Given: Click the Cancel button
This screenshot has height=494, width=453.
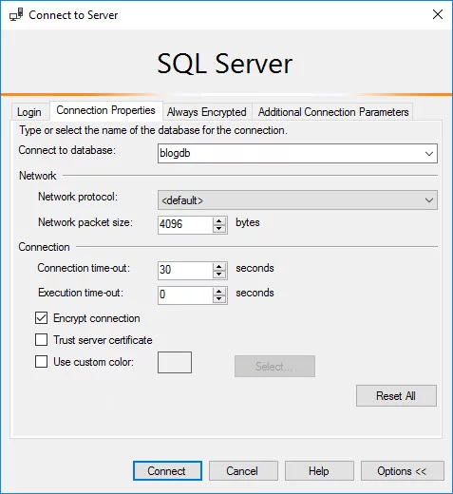Looking at the screenshot, I should (x=243, y=471).
